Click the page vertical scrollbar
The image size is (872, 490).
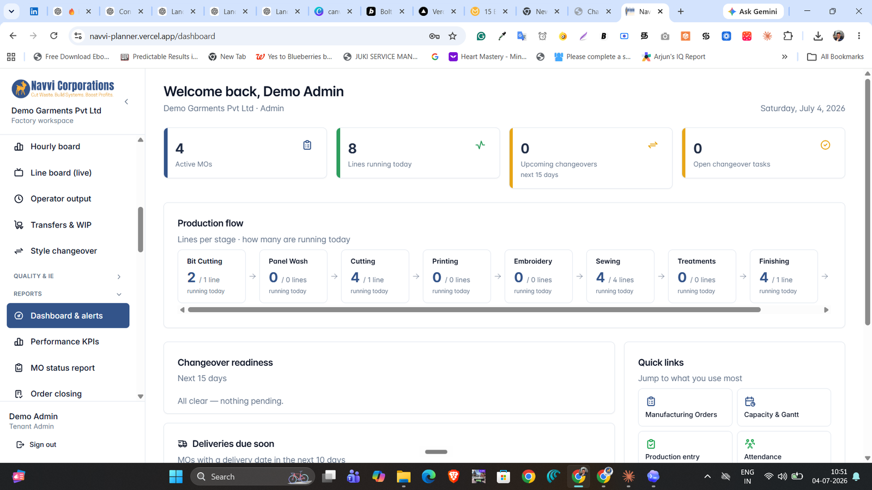(x=868, y=203)
